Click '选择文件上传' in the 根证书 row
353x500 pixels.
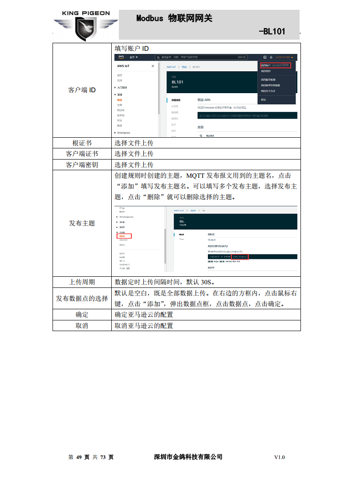point(134,143)
